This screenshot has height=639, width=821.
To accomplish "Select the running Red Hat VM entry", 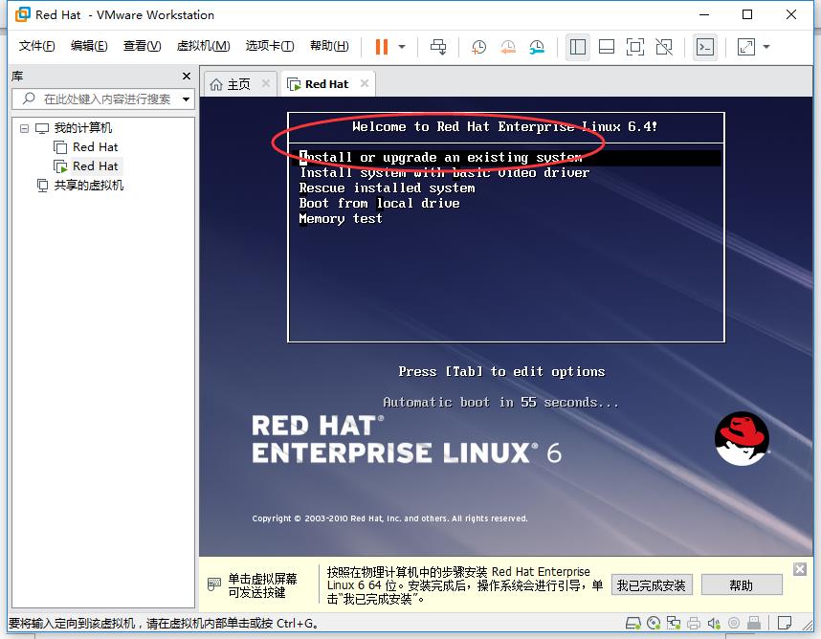I will (x=95, y=166).
